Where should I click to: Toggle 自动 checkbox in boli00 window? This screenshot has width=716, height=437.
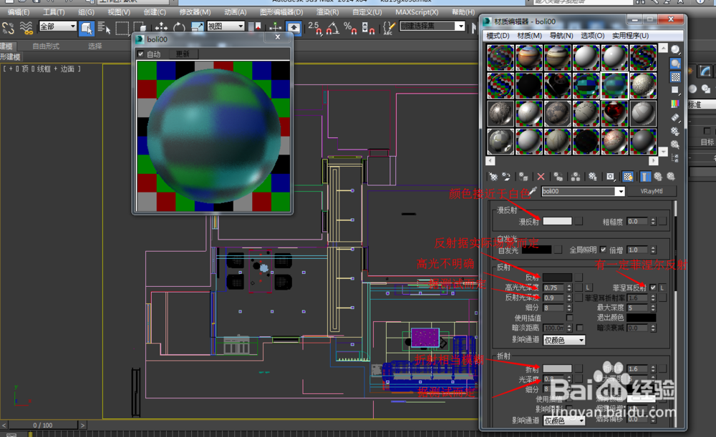[x=140, y=54]
